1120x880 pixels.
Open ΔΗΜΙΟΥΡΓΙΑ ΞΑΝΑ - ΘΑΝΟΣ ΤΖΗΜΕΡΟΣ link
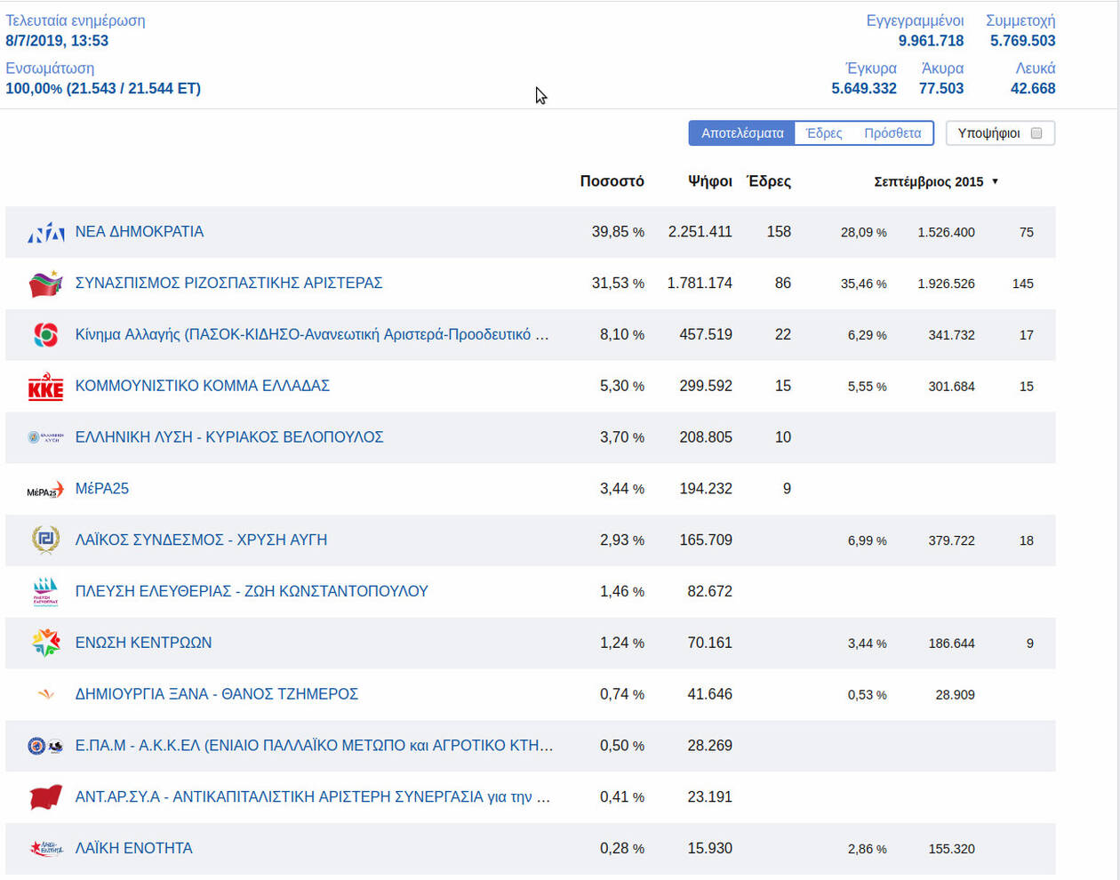[x=217, y=694]
